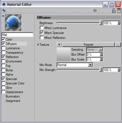Click the Mix Strength value field
Screen dimensions: 122x123
(x=110, y=70)
